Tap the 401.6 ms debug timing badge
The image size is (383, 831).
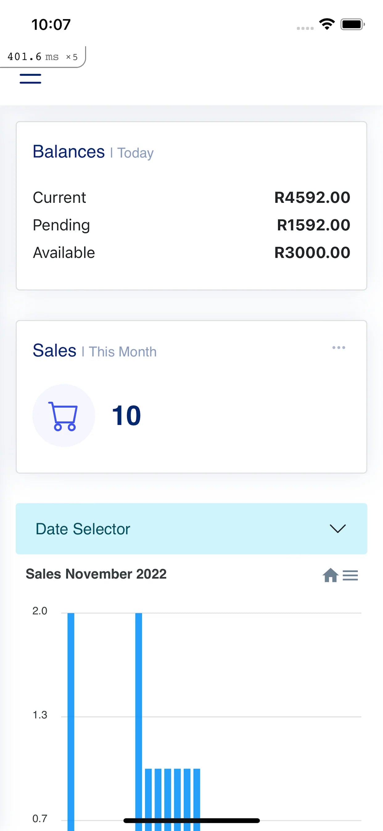(43, 57)
